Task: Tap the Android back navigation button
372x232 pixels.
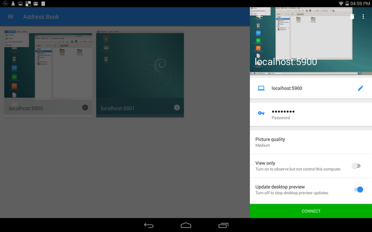Action: (x=149, y=225)
